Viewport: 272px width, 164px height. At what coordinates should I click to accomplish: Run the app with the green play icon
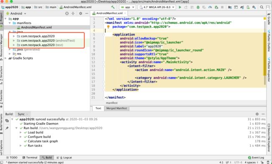coord(180,7)
